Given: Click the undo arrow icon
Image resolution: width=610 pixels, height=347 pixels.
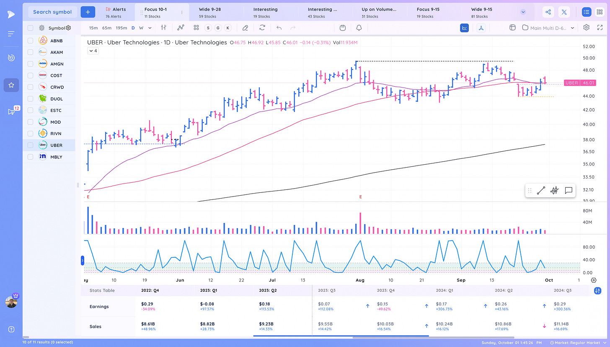Looking at the screenshot, I should coord(279,28).
